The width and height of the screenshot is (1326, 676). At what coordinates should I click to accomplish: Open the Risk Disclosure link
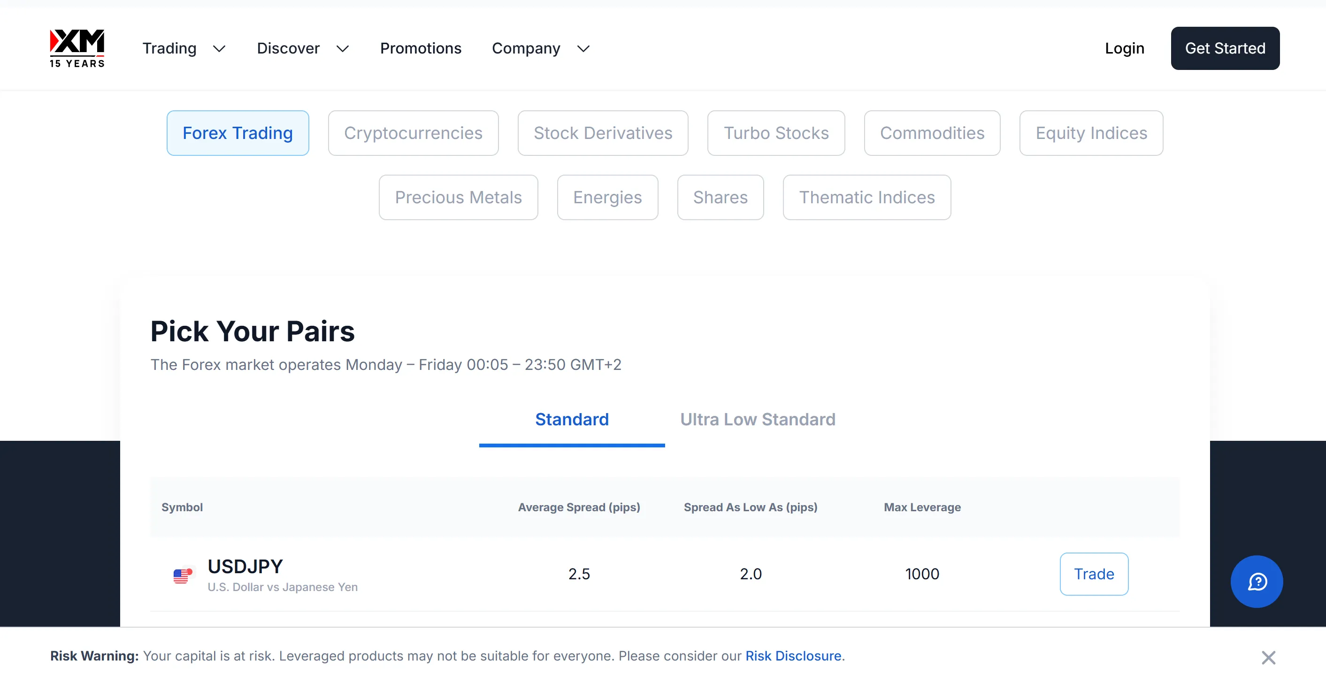tap(793, 656)
